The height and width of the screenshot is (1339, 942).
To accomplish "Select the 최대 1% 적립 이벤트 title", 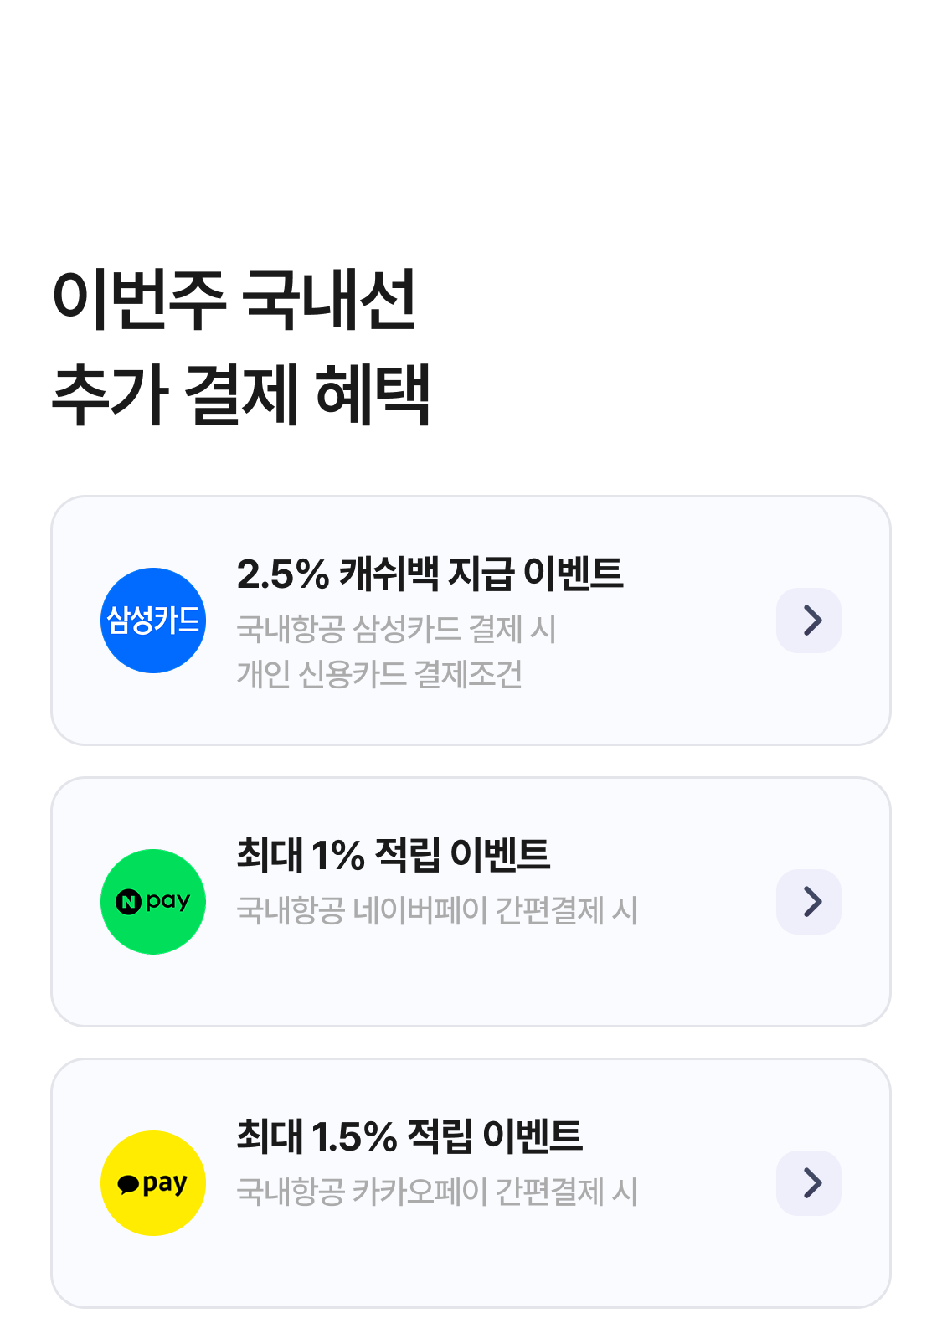I will pos(394,855).
